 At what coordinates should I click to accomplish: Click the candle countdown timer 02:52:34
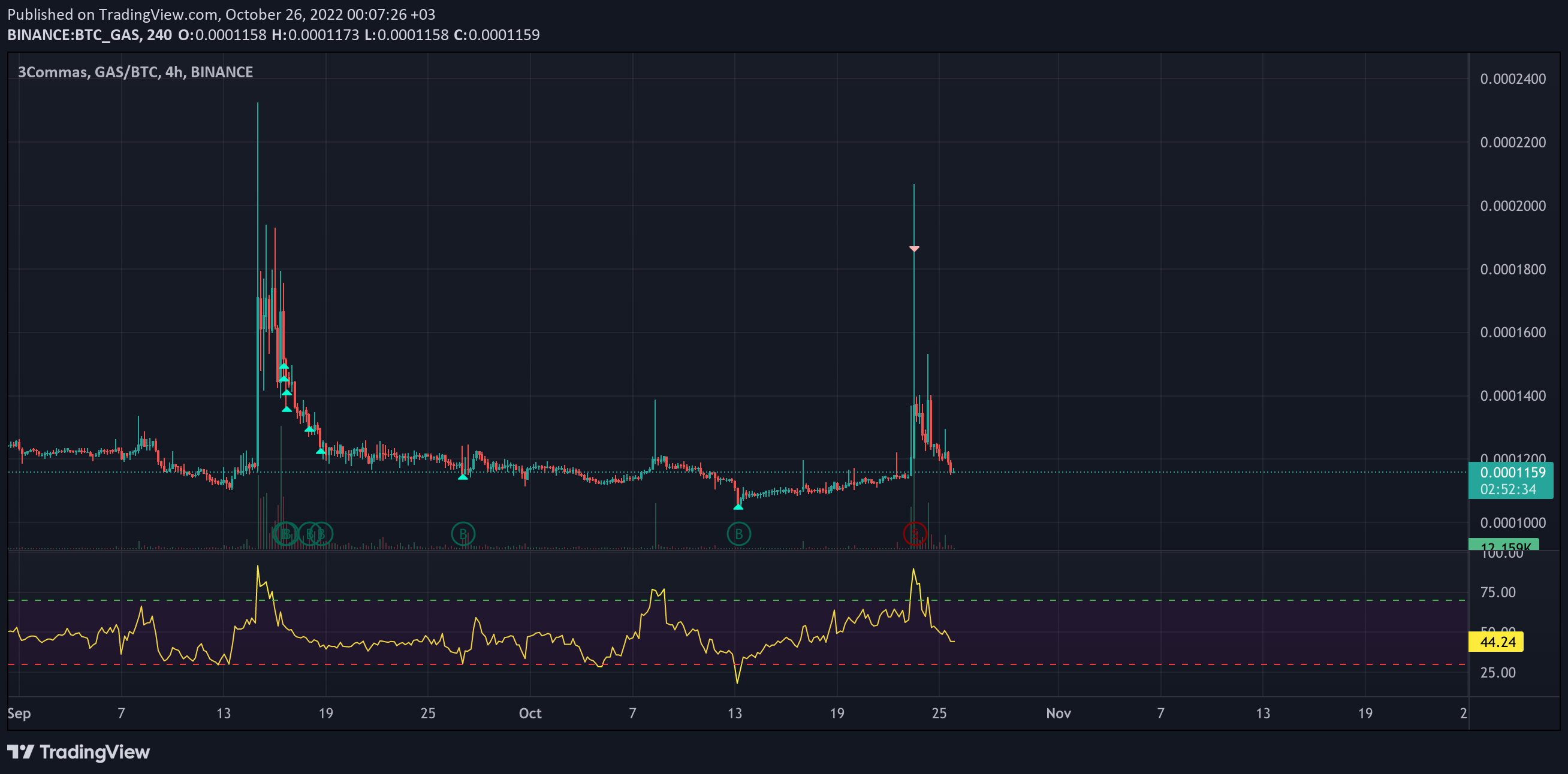coord(1507,489)
